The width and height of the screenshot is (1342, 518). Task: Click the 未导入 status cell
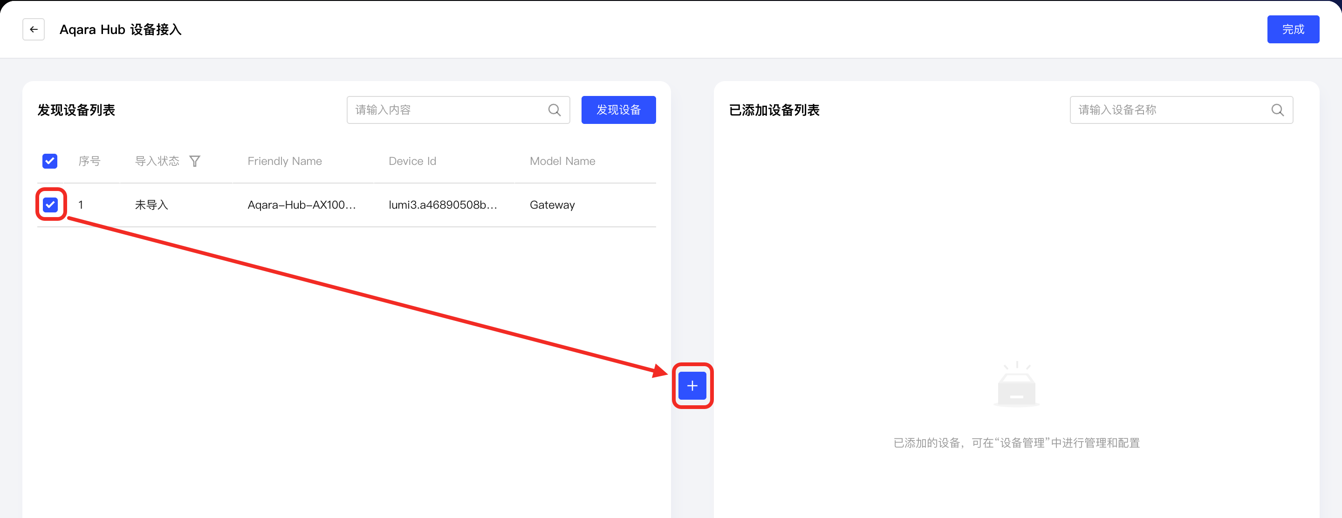coord(151,205)
